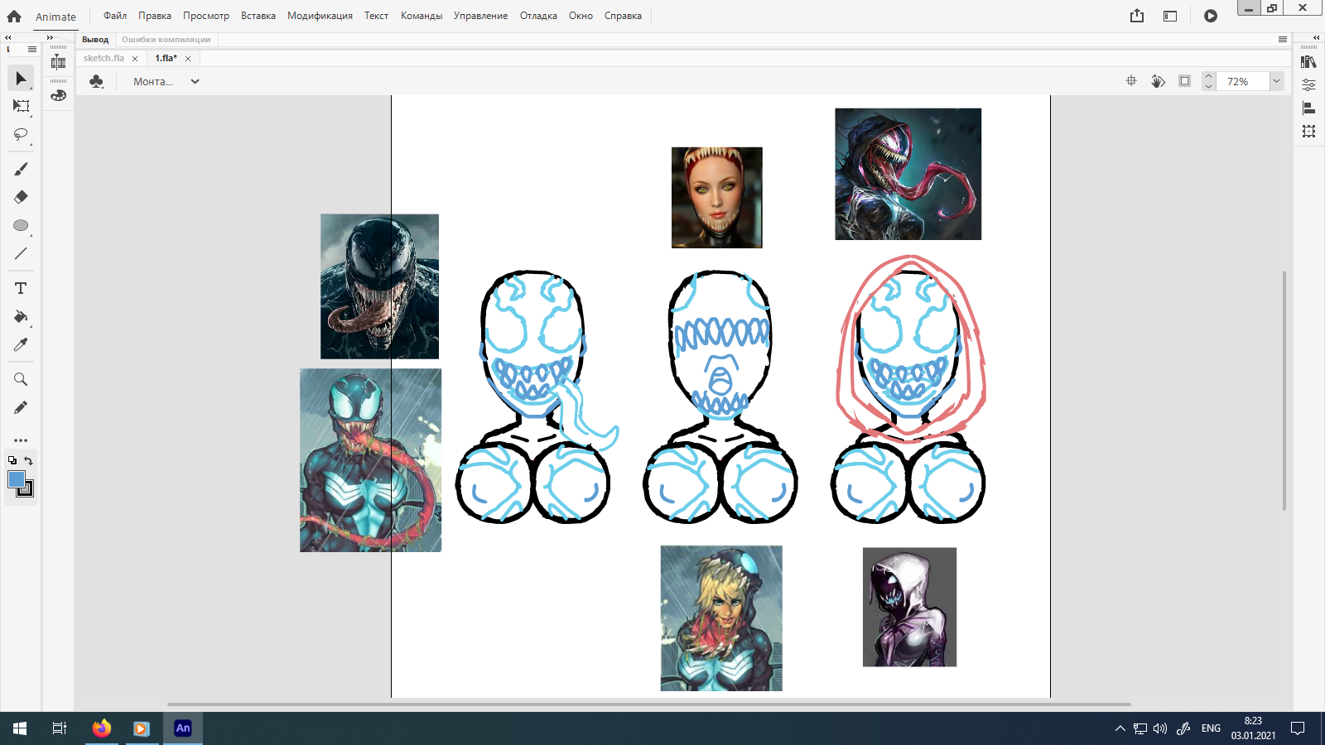Open the Файл menu
Screen dimensions: 1325x745
115,16
